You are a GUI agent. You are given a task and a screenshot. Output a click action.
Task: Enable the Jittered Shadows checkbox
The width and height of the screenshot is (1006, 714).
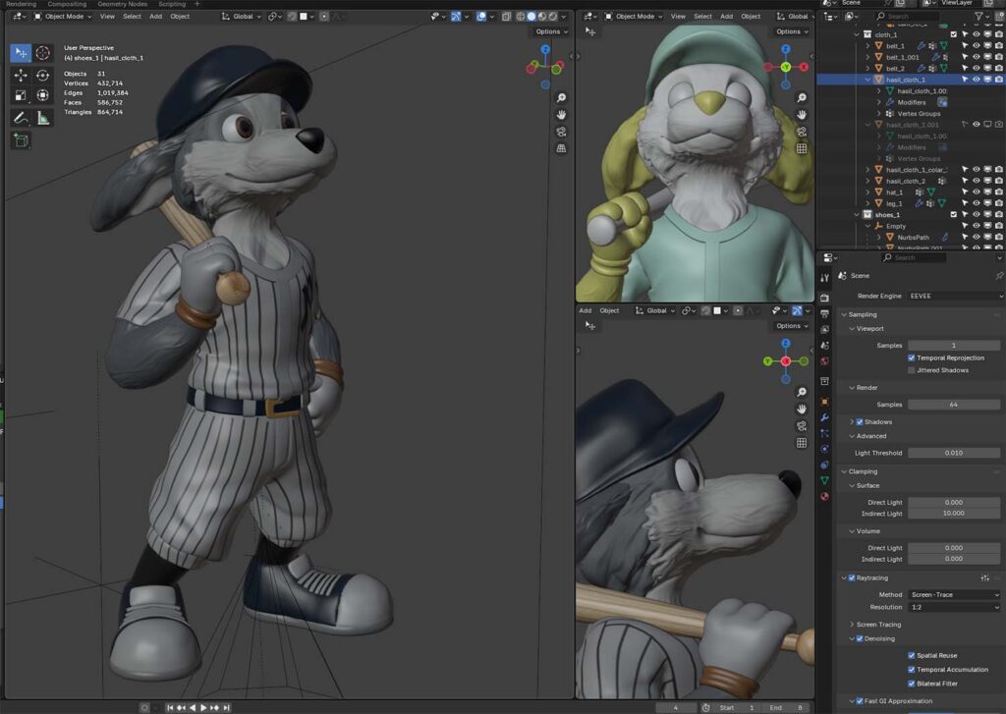(x=912, y=370)
